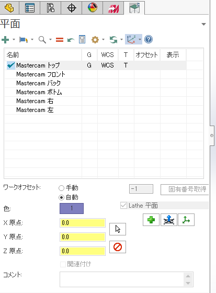Click the blue plane selection icon

24,40
